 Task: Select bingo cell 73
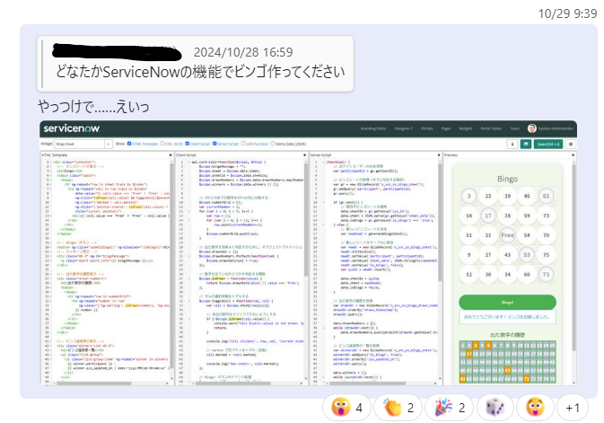tap(547, 216)
